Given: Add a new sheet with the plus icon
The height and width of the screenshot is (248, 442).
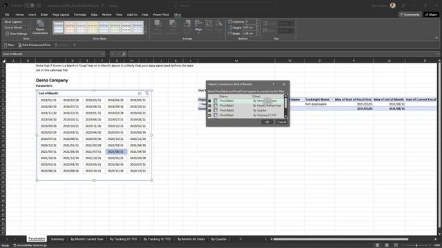Looking at the screenshot, I should click(x=240, y=239).
